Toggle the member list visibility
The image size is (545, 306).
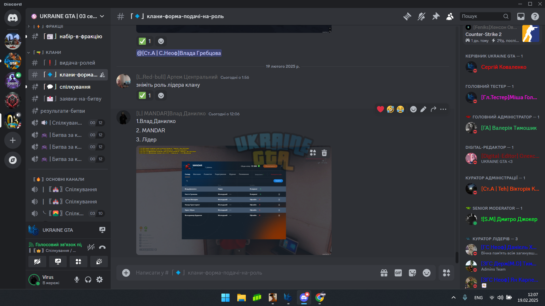(450, 16)
